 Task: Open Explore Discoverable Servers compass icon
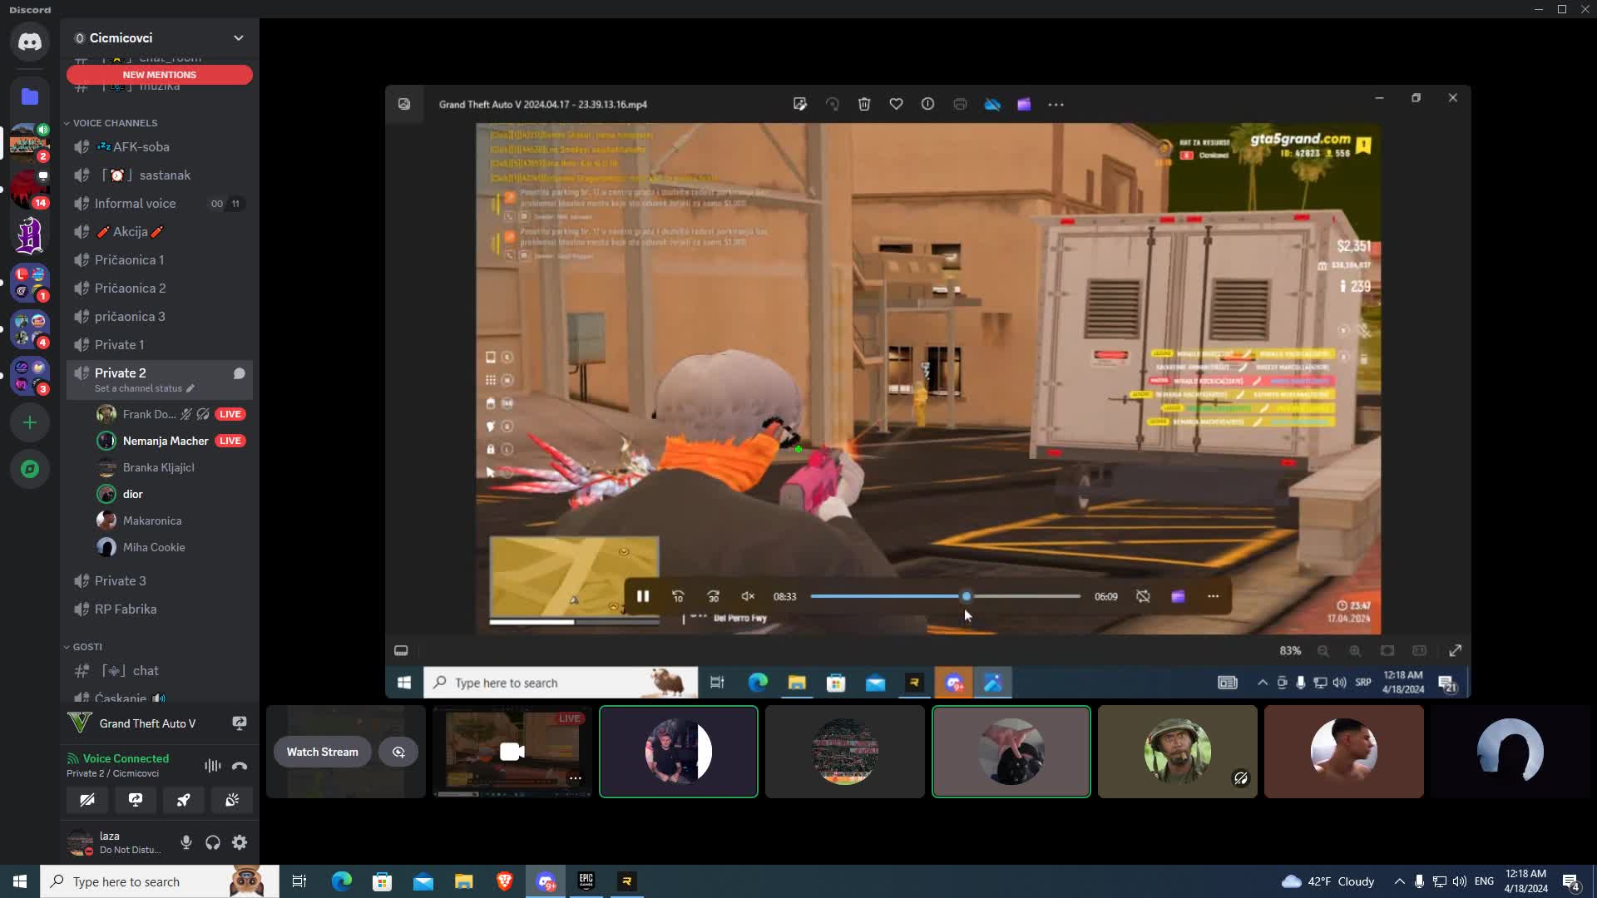30,469
